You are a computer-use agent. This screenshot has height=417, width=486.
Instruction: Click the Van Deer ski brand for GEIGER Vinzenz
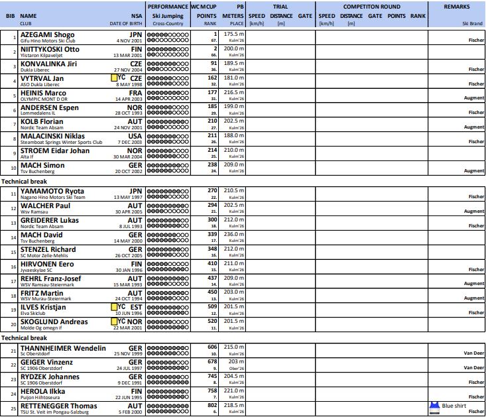tap(473, 367)
